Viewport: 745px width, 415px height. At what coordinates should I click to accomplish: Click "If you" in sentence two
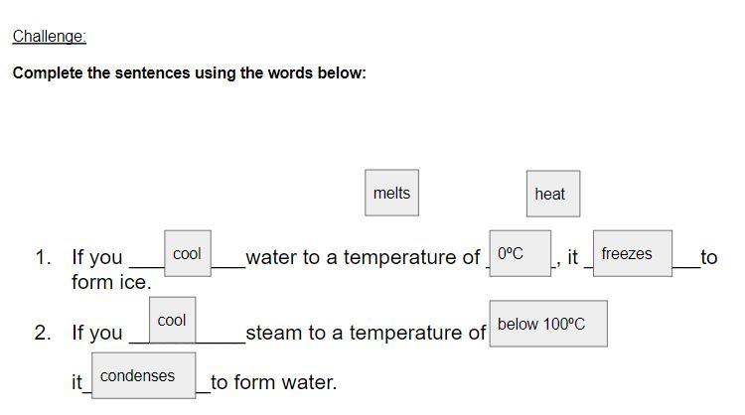(x=97, y=334)
